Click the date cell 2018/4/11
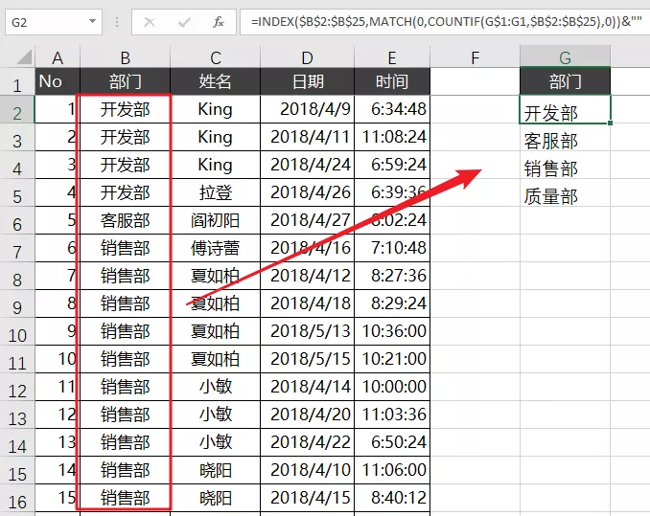This screenshot has width=650, height=516. (x=307, y=137)
